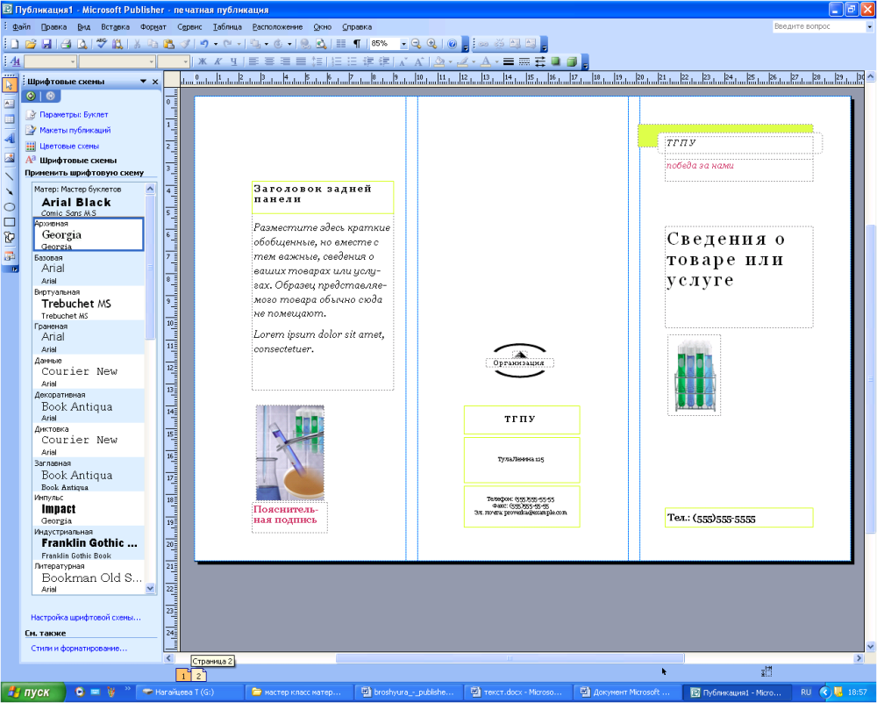Go back in the task pane

31,96
